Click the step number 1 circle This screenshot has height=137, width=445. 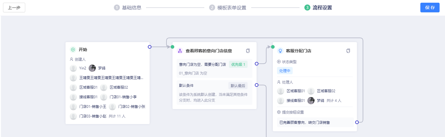pyautogui.click(x=117, y=8)
